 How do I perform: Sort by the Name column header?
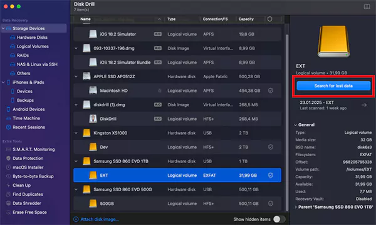click(x=85, y=19)
